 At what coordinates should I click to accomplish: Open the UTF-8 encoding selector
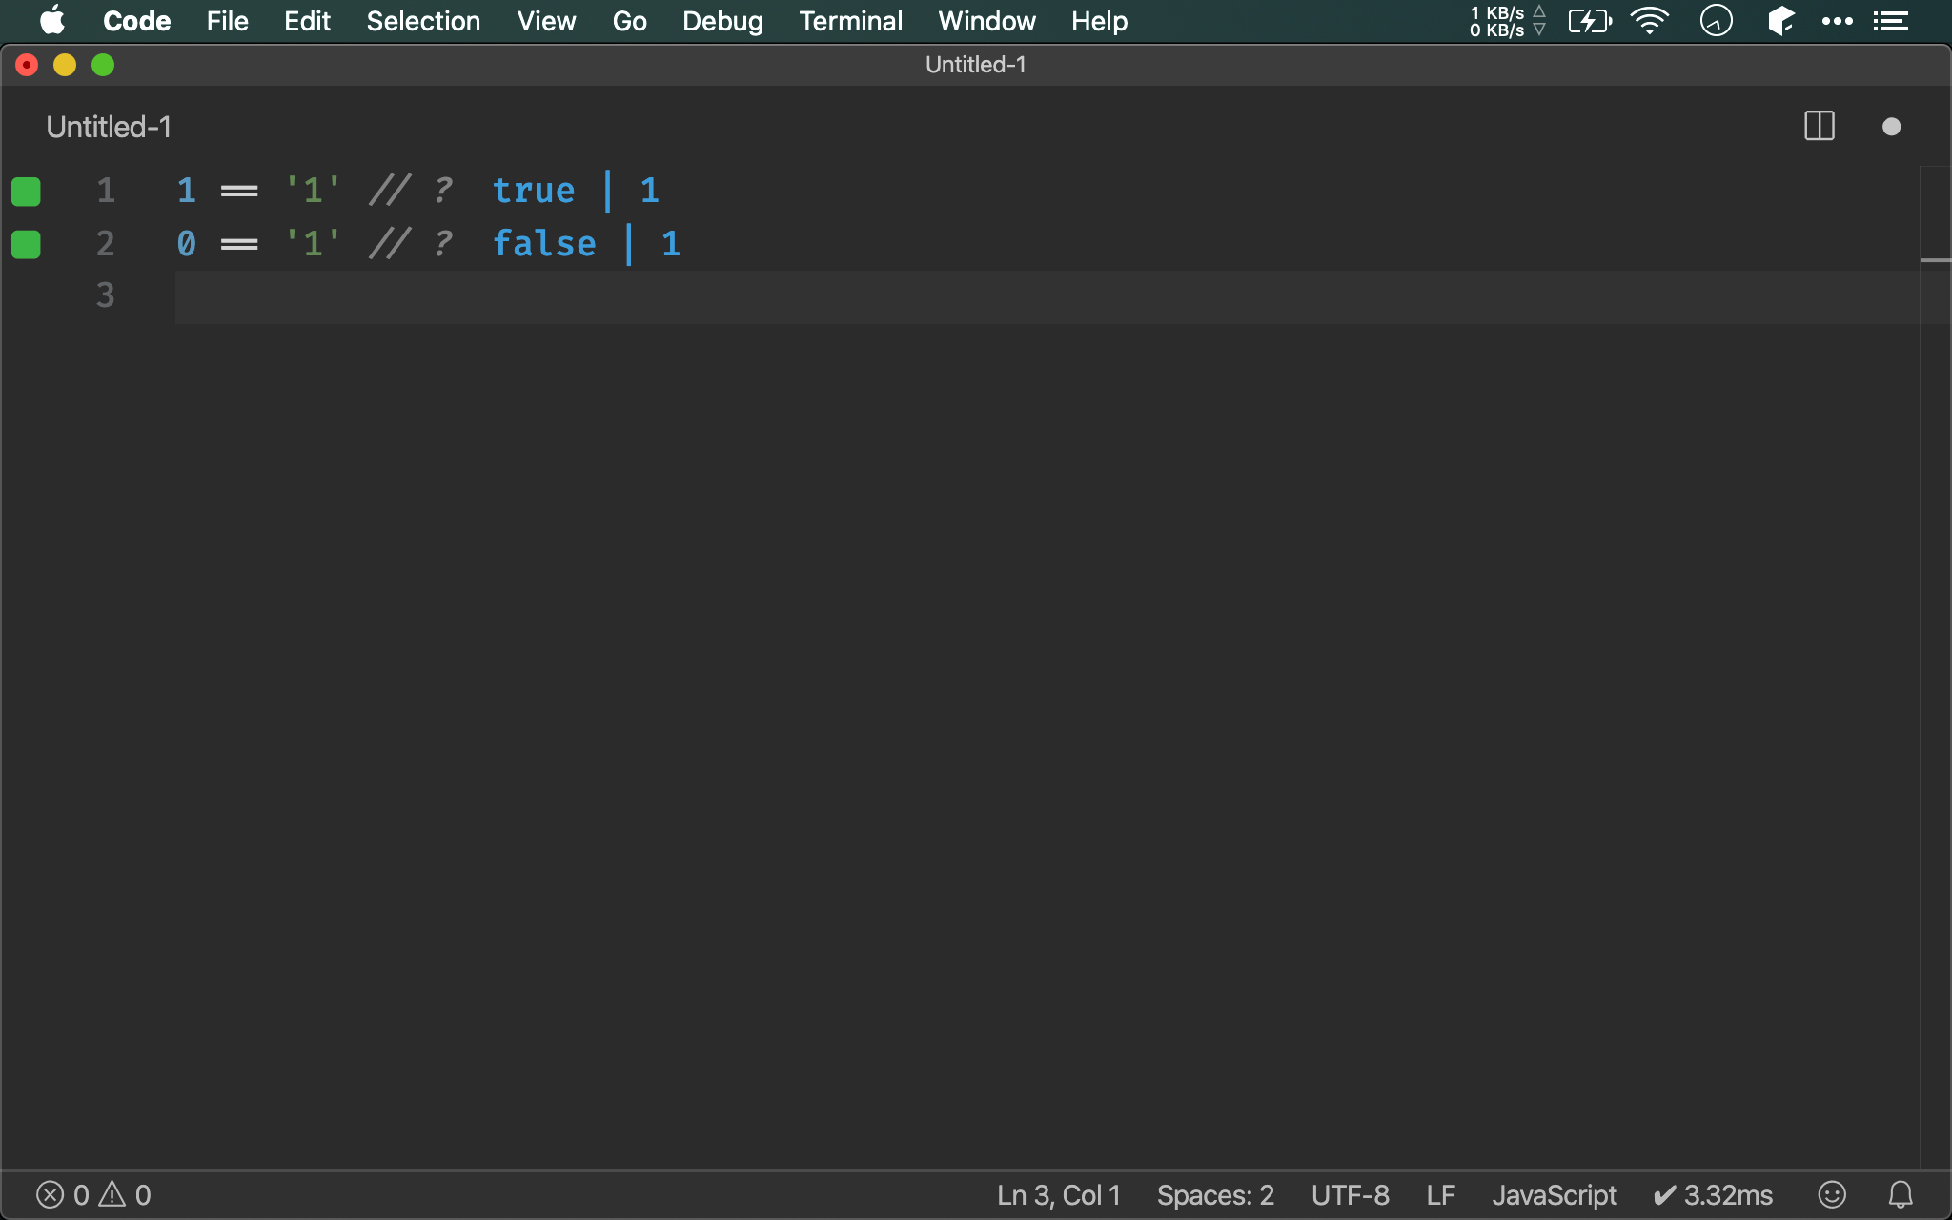pyautogui.click(x=1350, y=1194)
